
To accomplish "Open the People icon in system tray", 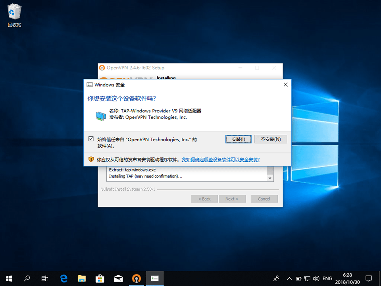I will pyautogui.click(x=276, y=278).
